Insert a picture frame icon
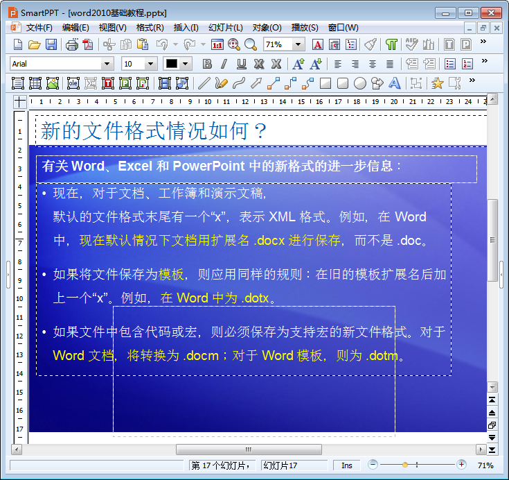This screenshot has height=480, width=509. [x=52, y=83]
